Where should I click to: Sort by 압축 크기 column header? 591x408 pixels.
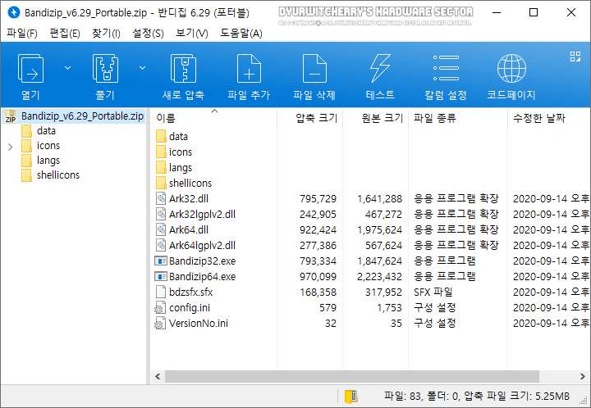pyautogui.click(x=316, y=119)
